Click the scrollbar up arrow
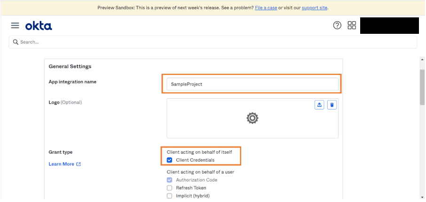This screenshot has width=426, height=202. tap(422, 60)
